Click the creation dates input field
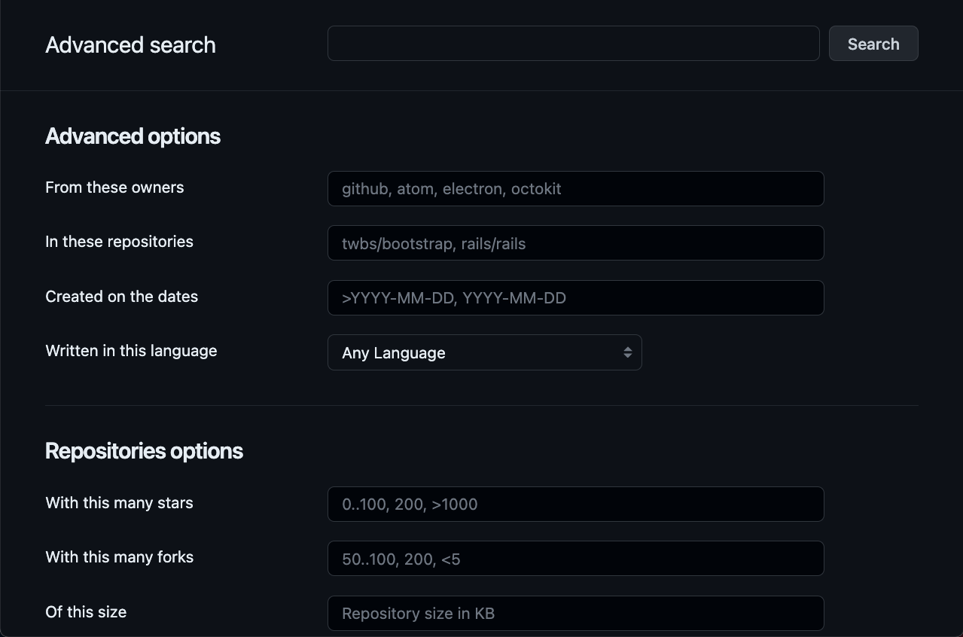The height and width of the screenshot is (637, 963). pos(575,297)
